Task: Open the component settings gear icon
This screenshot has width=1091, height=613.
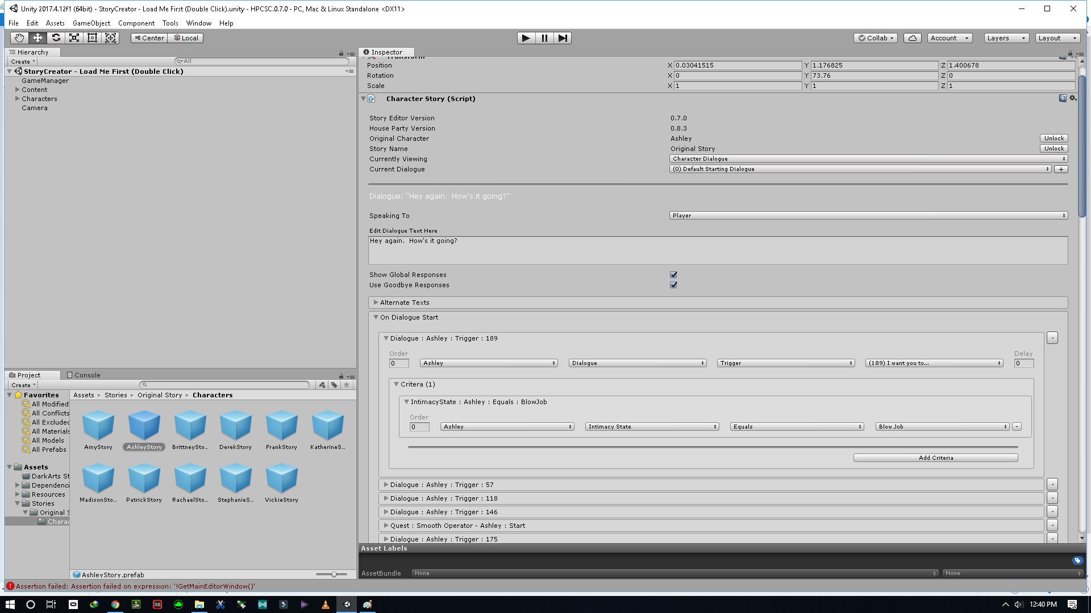Action: [x=1072, y=99]
